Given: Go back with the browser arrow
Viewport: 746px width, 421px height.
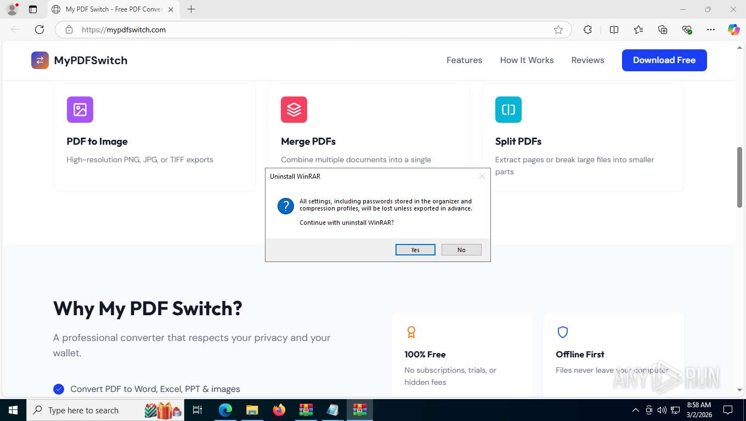Looking at the screenshot, I should click(x=15, y=30).
